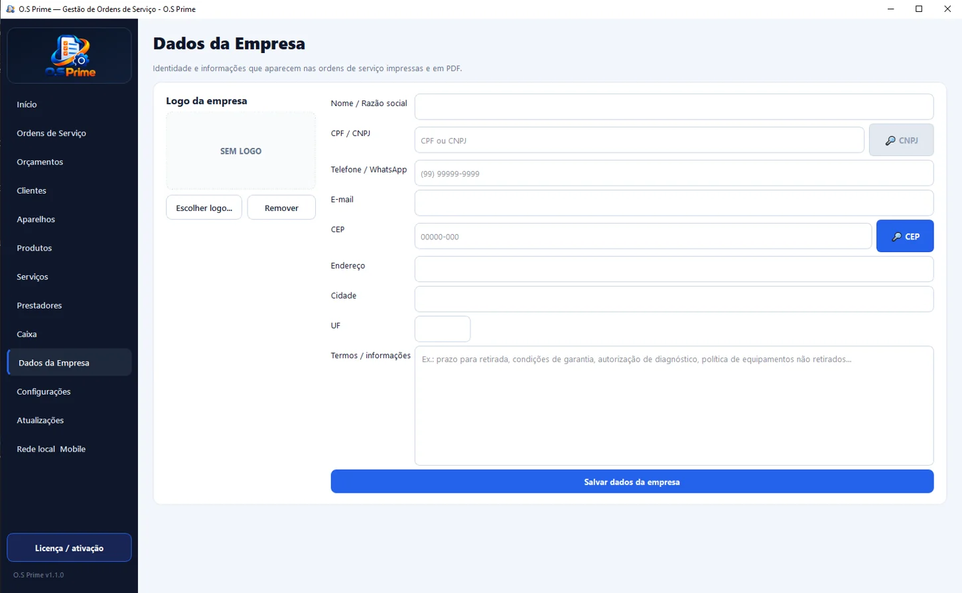Focus the E-mail input field

(x=674, y=203)
